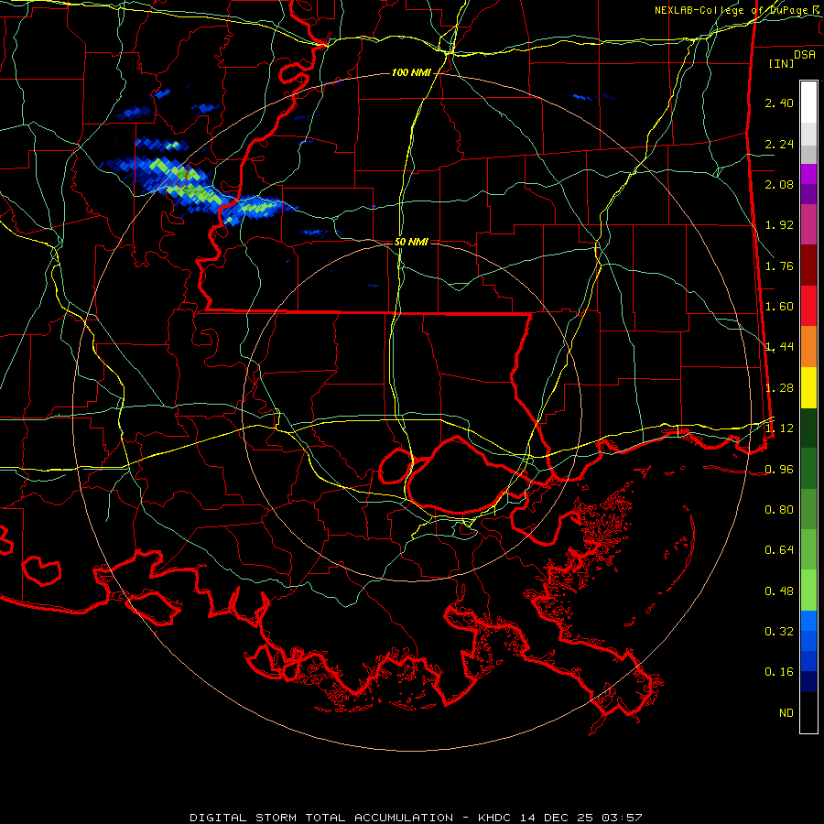Image resolution: width=824 pixels, height=824 pixels.
Task: Click the 1.28 legend value
Action: tap(779, 388)
